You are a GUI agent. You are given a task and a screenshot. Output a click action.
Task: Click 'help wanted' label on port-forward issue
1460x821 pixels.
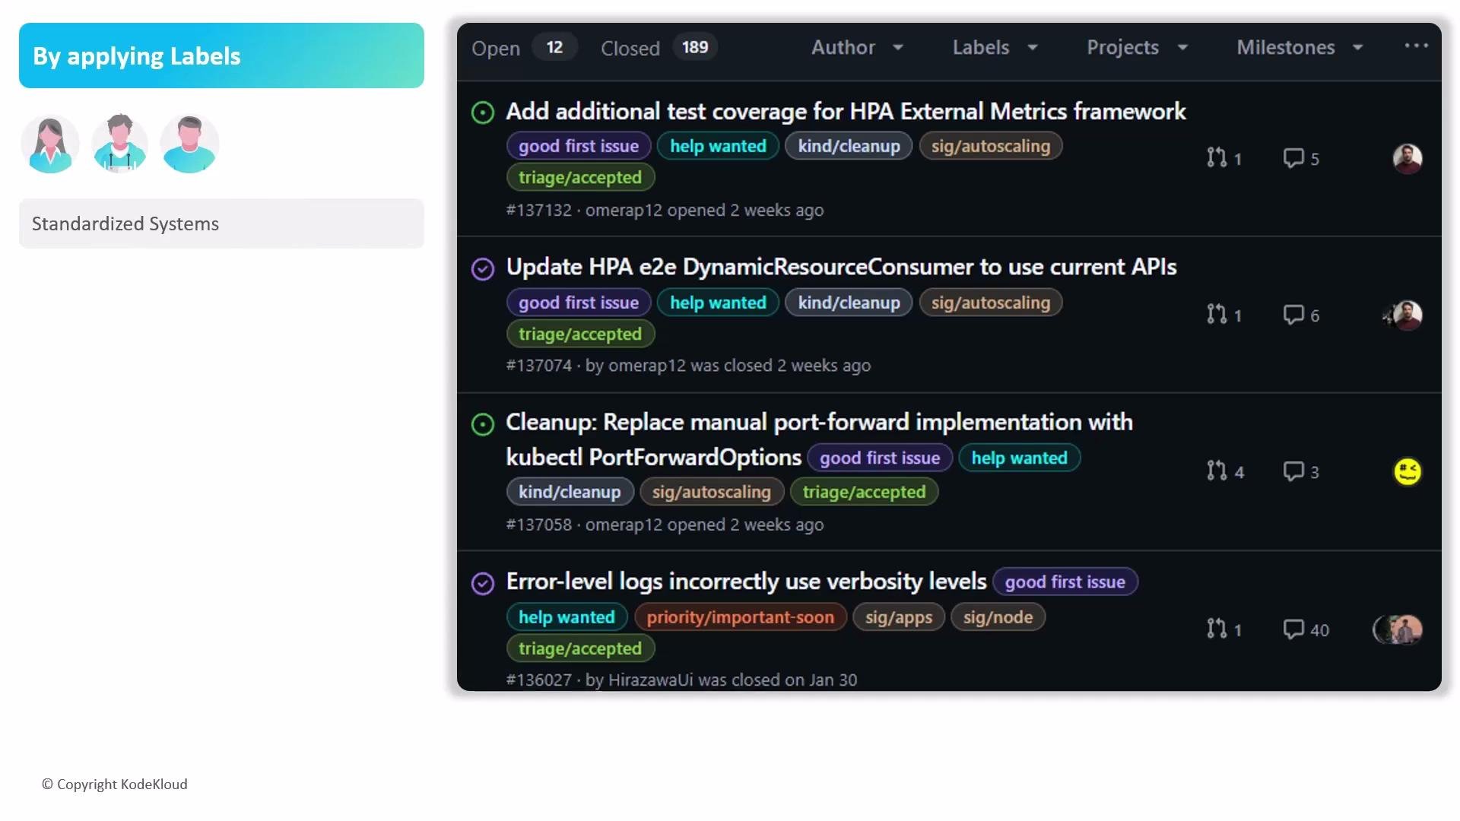(x=1019, y=458)
